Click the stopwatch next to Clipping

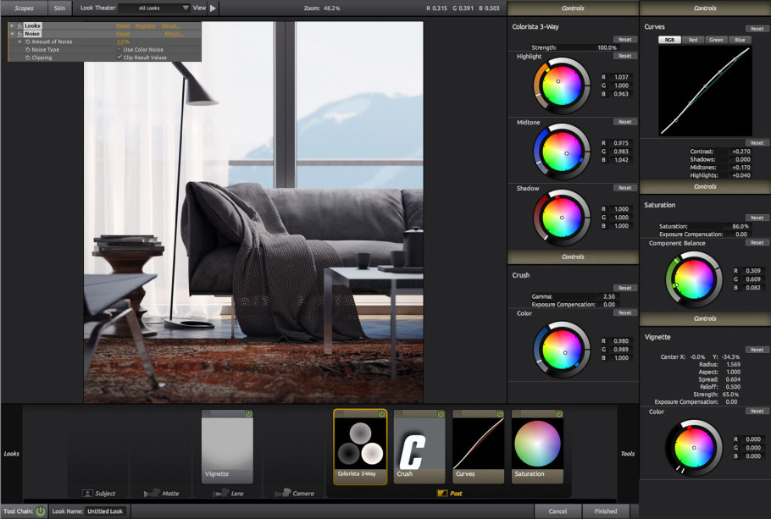[x=27, y=58]
